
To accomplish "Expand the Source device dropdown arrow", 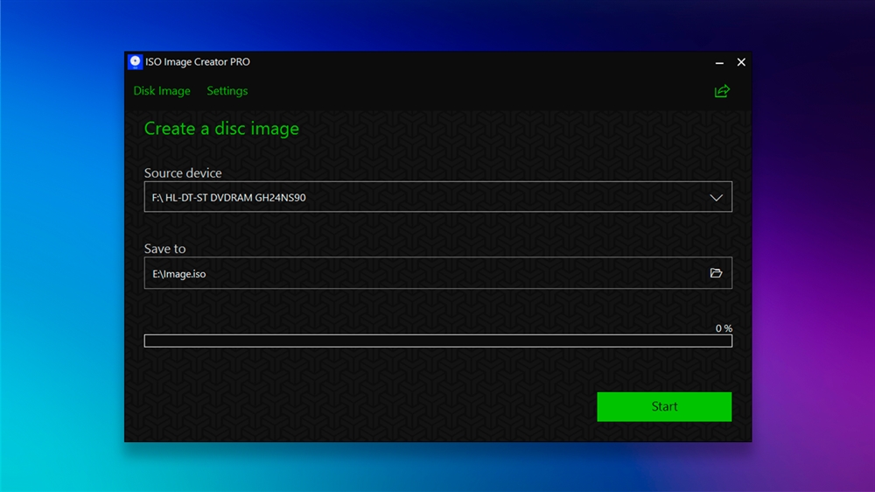I will coord(716,197).
